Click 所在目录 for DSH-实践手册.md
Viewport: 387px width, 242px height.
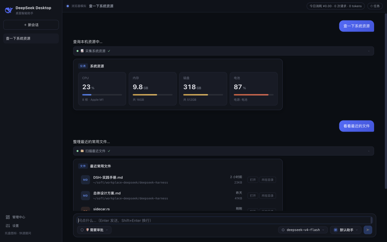coord(268,180)
